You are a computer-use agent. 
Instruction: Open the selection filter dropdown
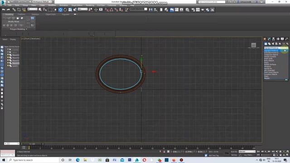tap(32, 9)
